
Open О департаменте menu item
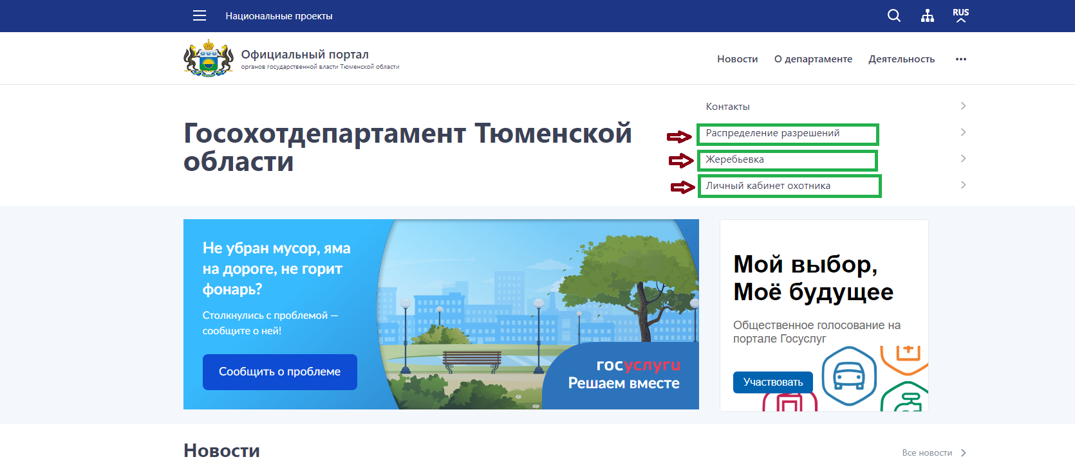pyautogui.click(x=813, y=59)
